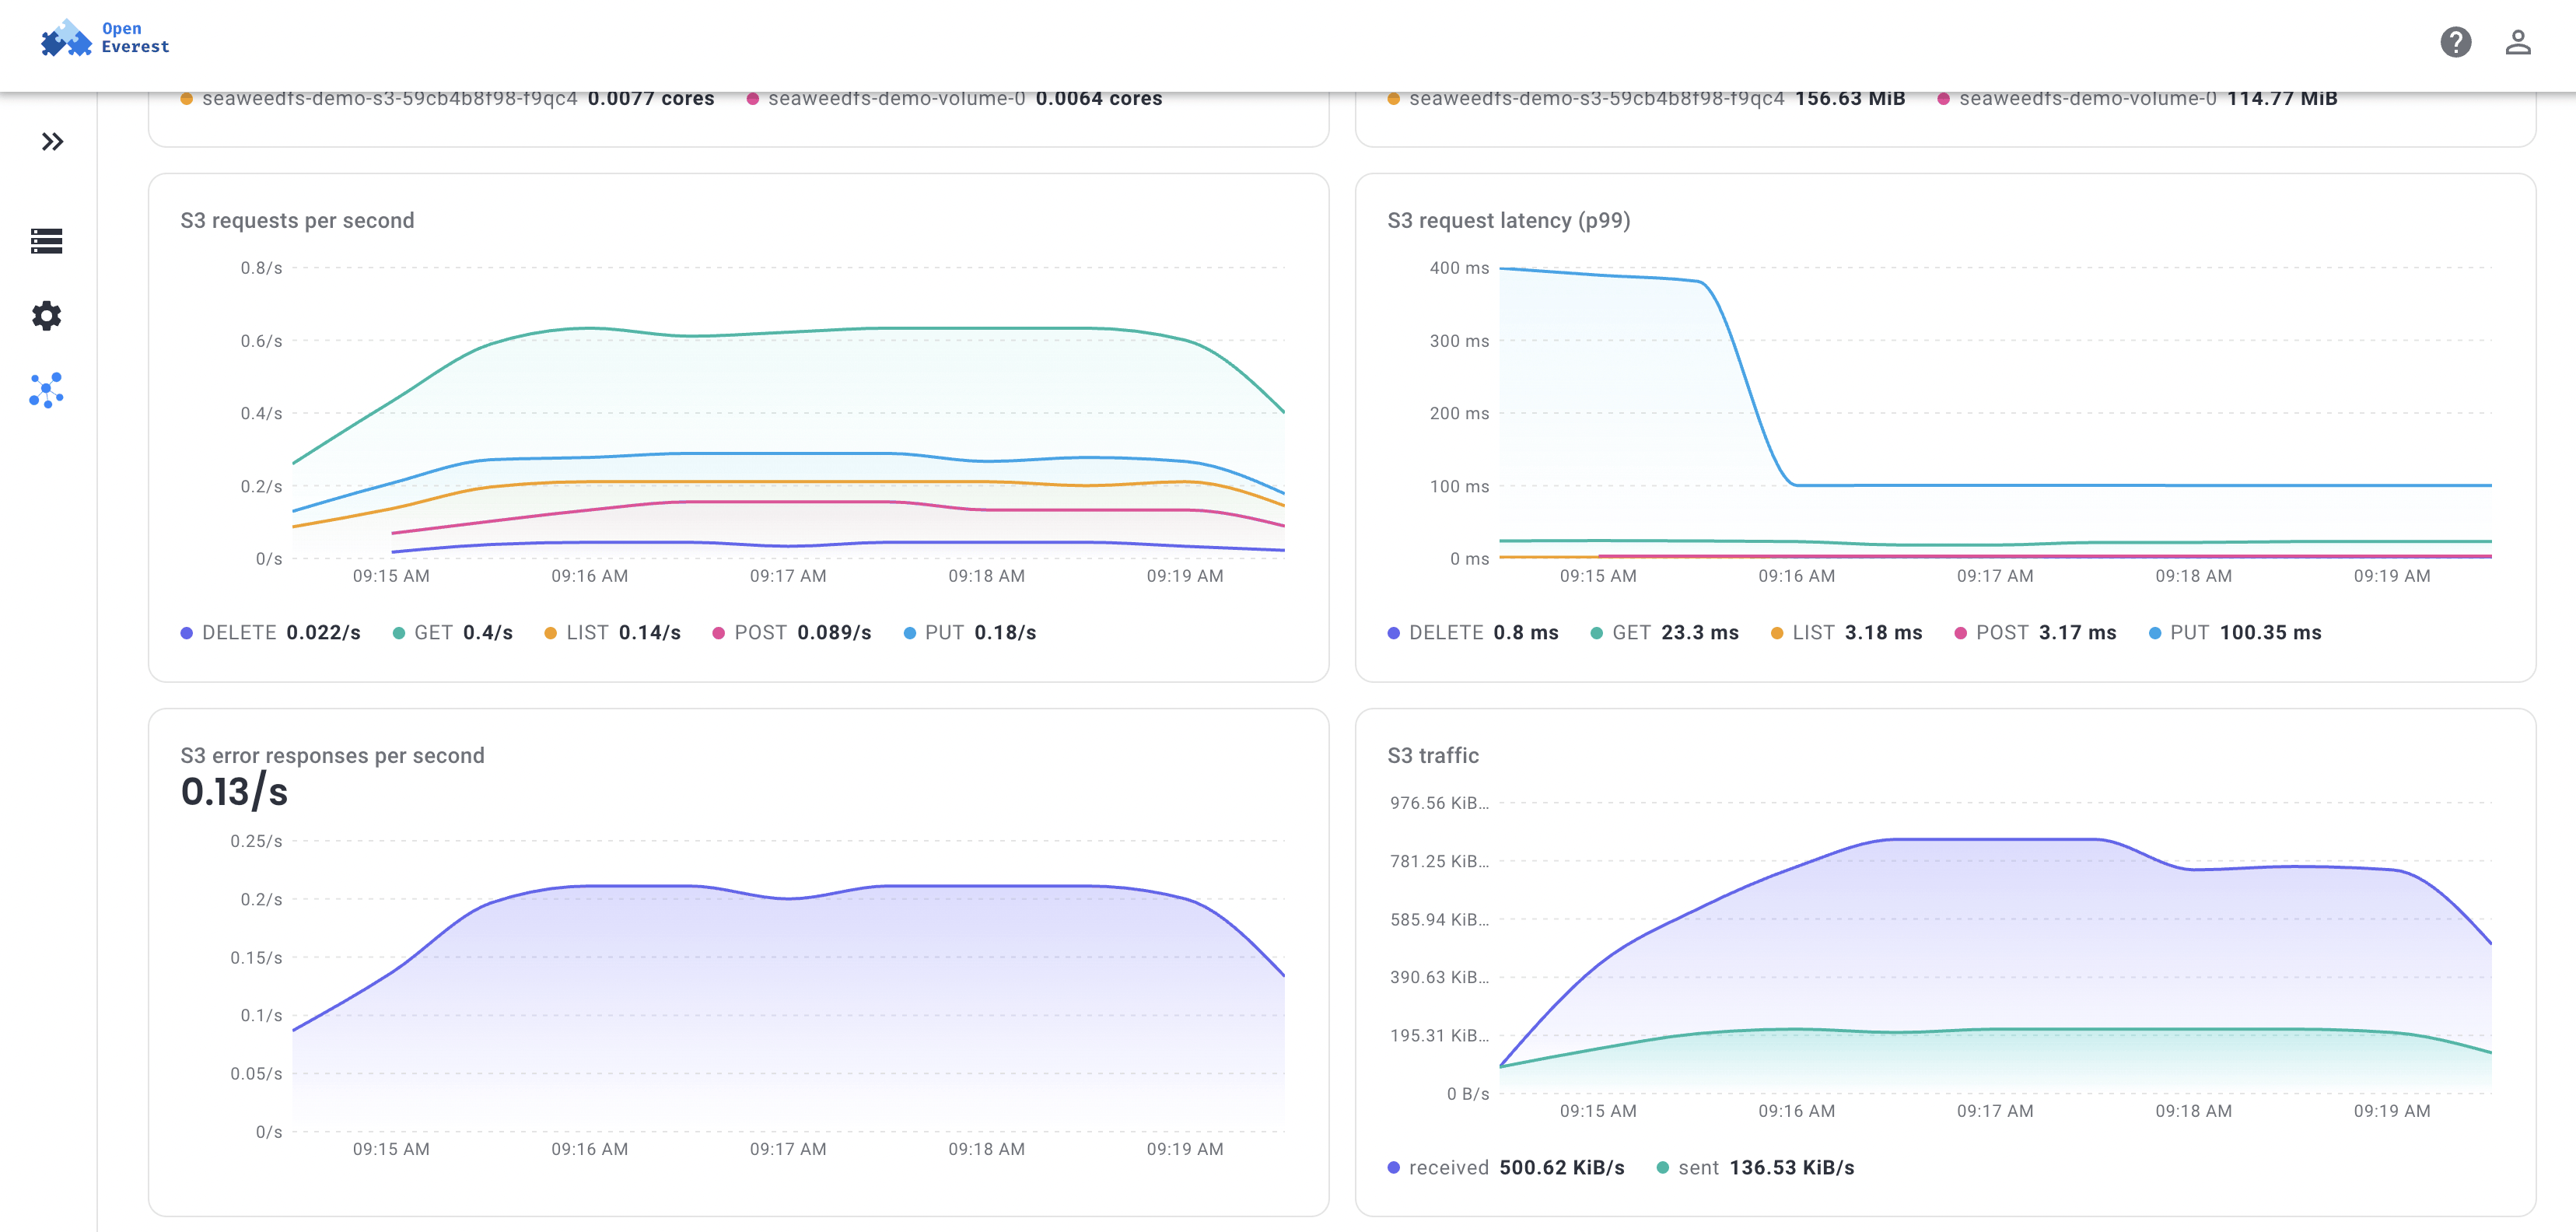Screen dimensions: 2576x1232
Task: Click the 0.13/s error rate value
Action: (x=234, y=792)
